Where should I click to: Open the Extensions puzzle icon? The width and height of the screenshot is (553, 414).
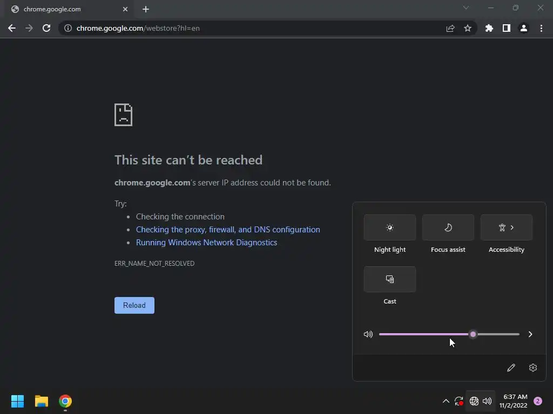489,28
